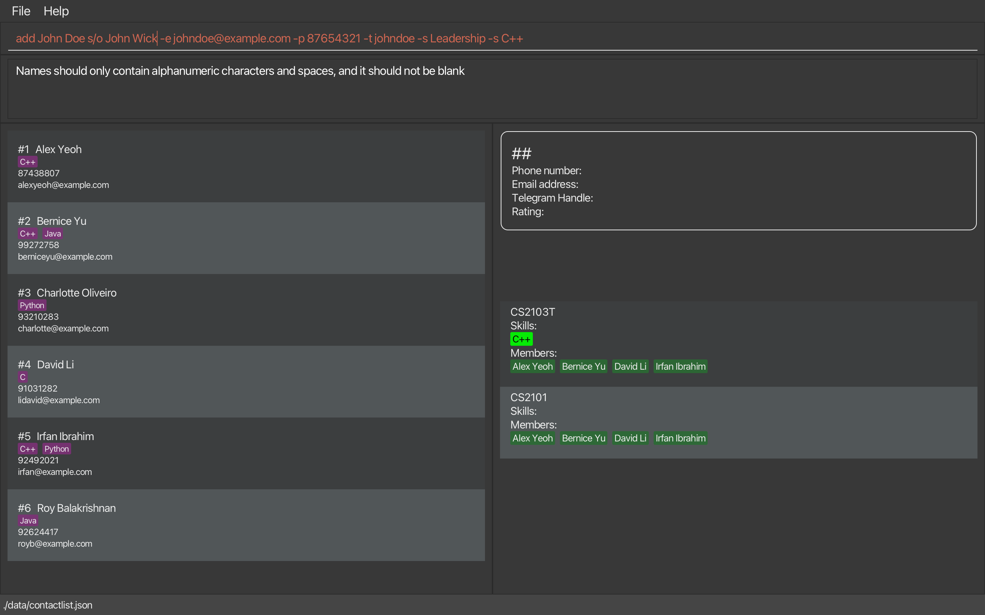Select Alex Yeoh contact card

click(246, 167)
